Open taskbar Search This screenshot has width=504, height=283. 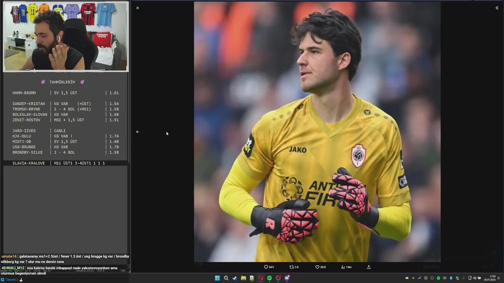[x=226, y=278]
